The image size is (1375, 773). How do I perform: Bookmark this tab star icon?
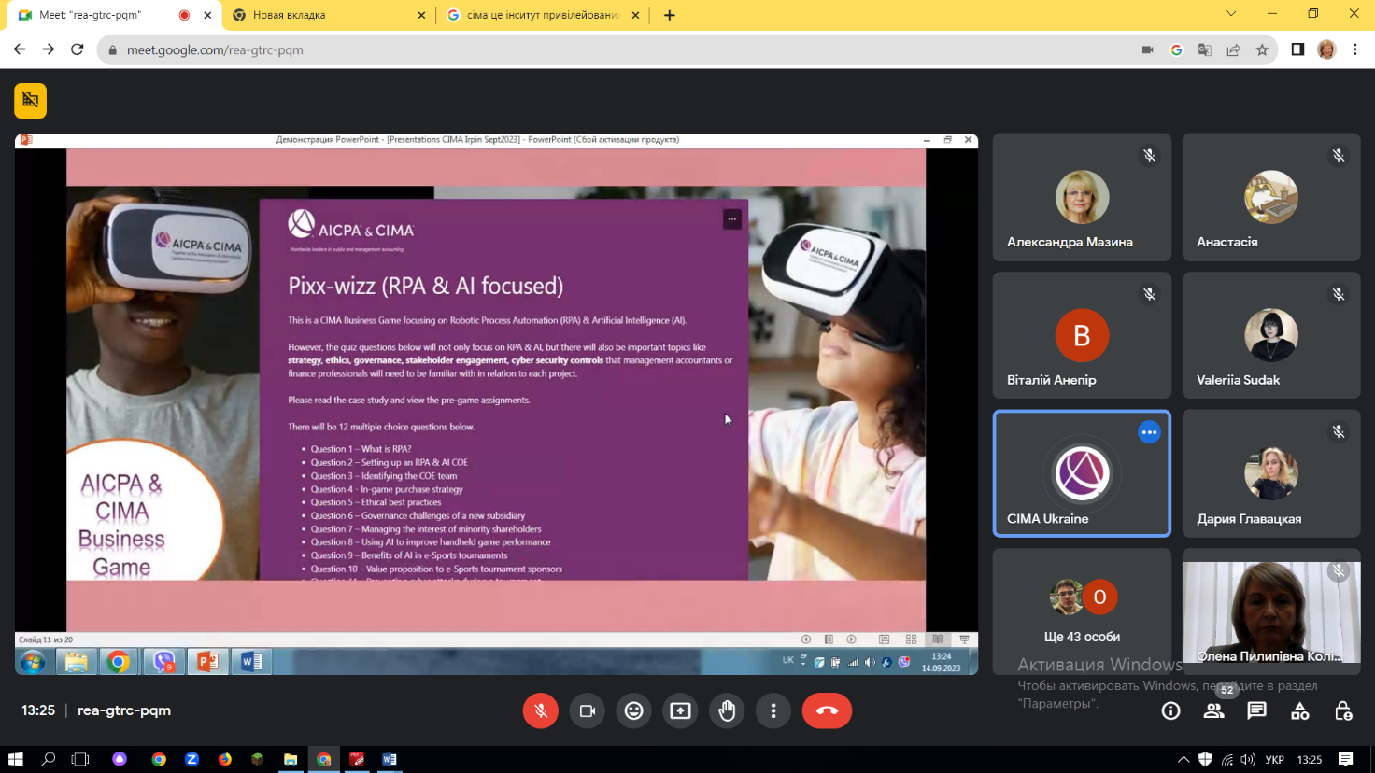click(x=1262, y=50)
